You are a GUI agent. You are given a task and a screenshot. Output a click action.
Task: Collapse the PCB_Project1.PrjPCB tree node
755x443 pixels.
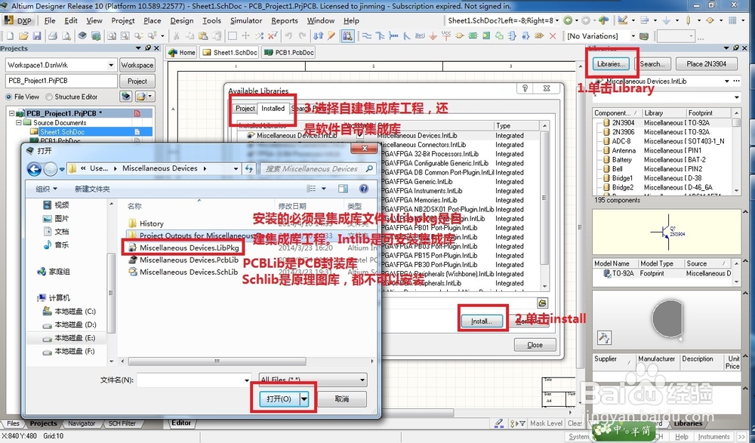coord(11,114)
